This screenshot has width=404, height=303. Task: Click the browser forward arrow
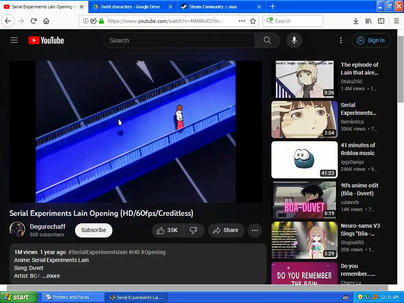(21, 21)
